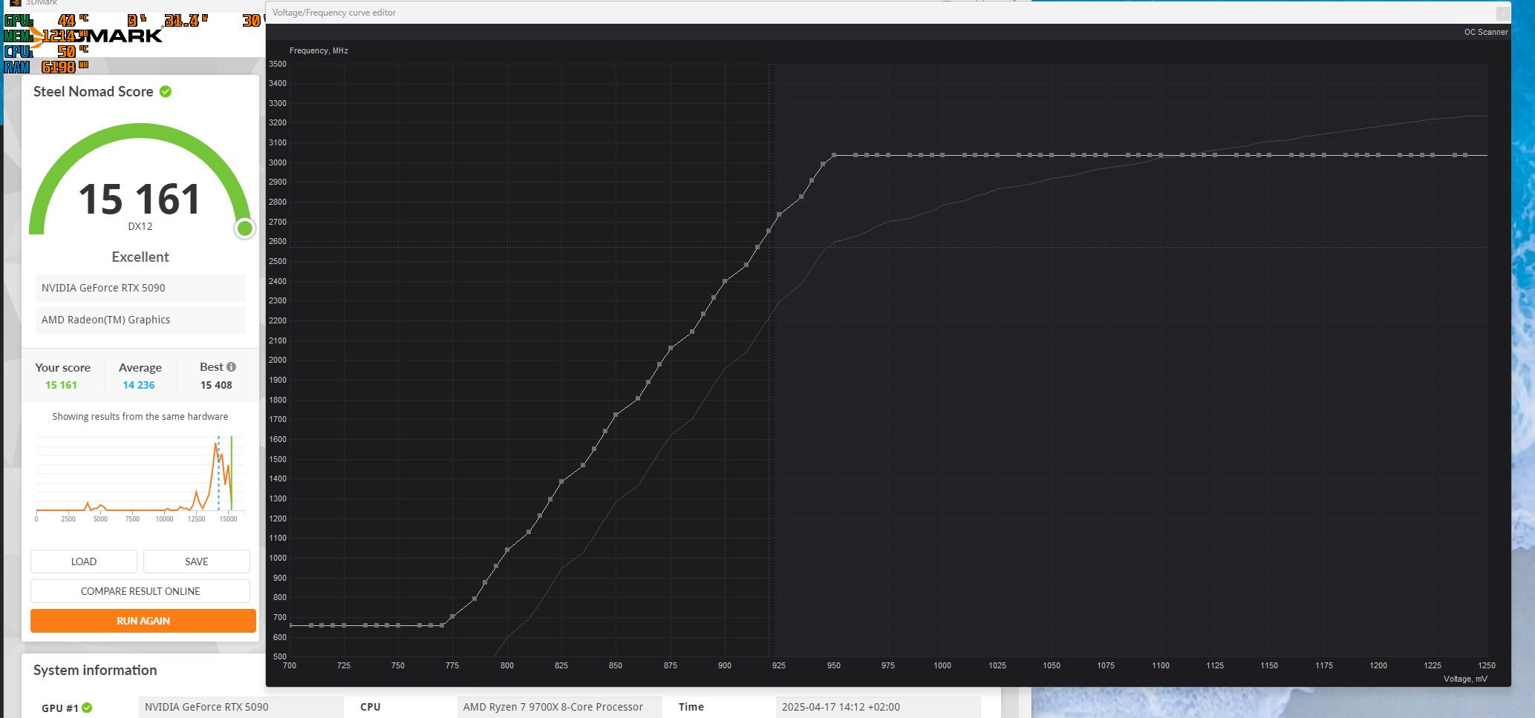The width and height of the screenshot is (1535, 718).
Task: Click the LOAD button in 3DMark
Action: pos(84,561)
